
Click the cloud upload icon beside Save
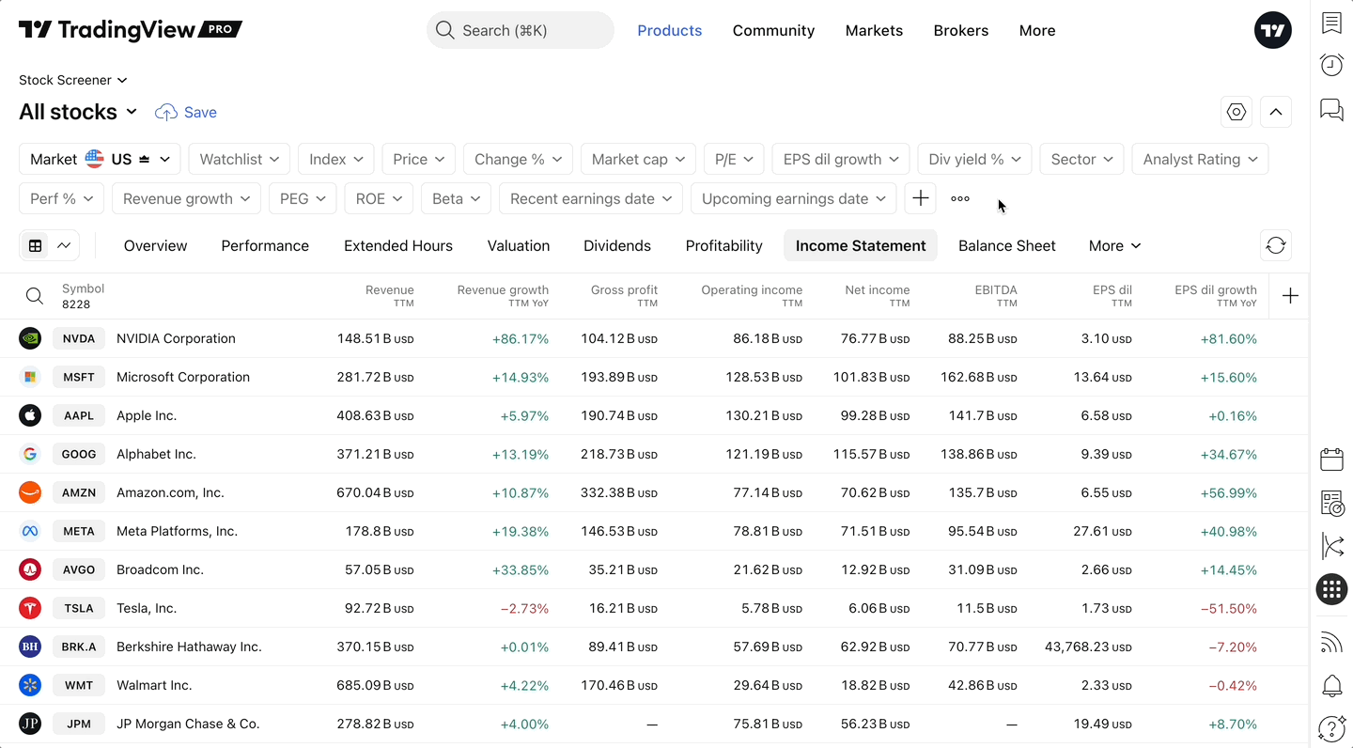pos(166,112)
